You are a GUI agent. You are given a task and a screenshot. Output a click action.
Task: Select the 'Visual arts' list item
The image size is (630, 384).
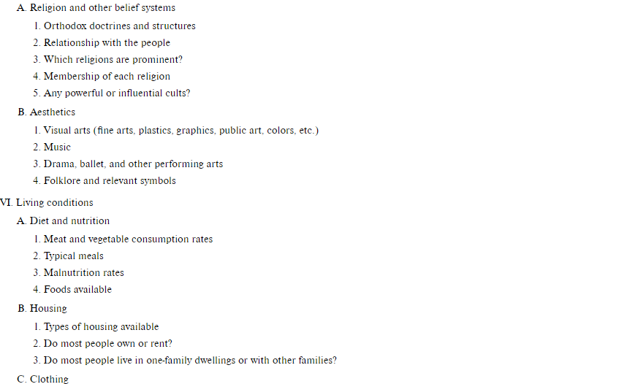(181, 131)
